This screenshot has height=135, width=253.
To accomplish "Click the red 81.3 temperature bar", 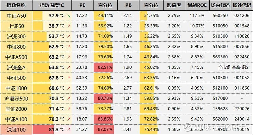I will click(x=43, y=129).
